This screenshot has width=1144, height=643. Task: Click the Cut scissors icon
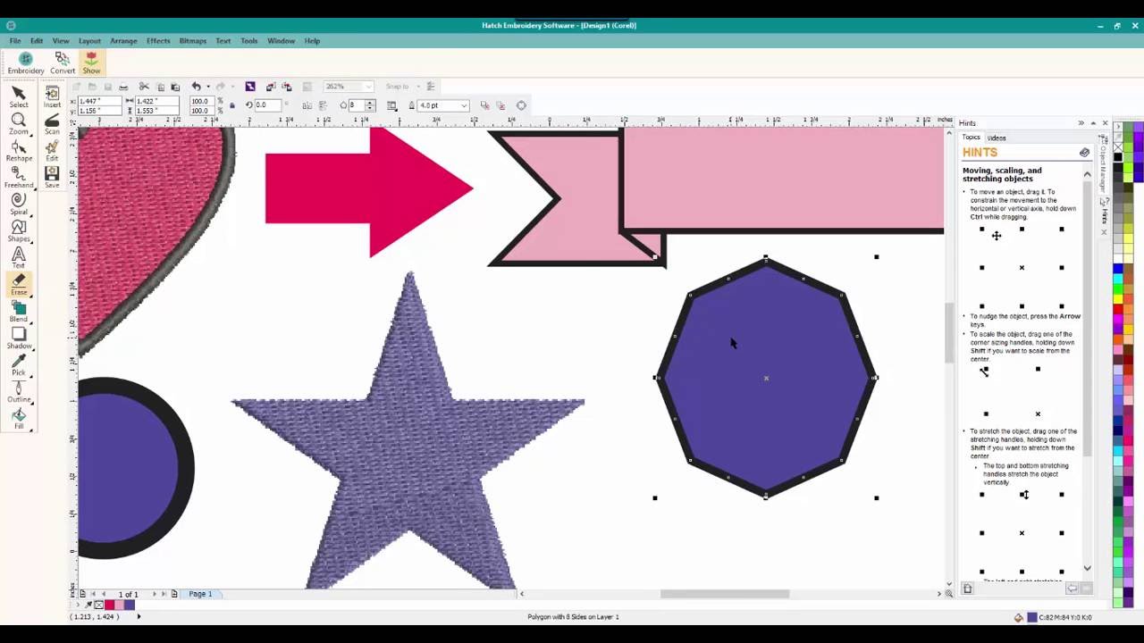(144, 87)
